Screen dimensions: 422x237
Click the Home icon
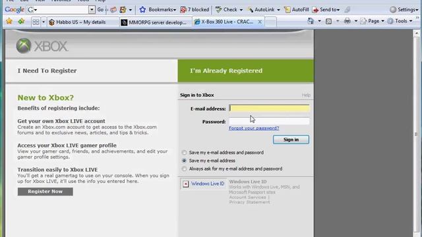[311, 21]
